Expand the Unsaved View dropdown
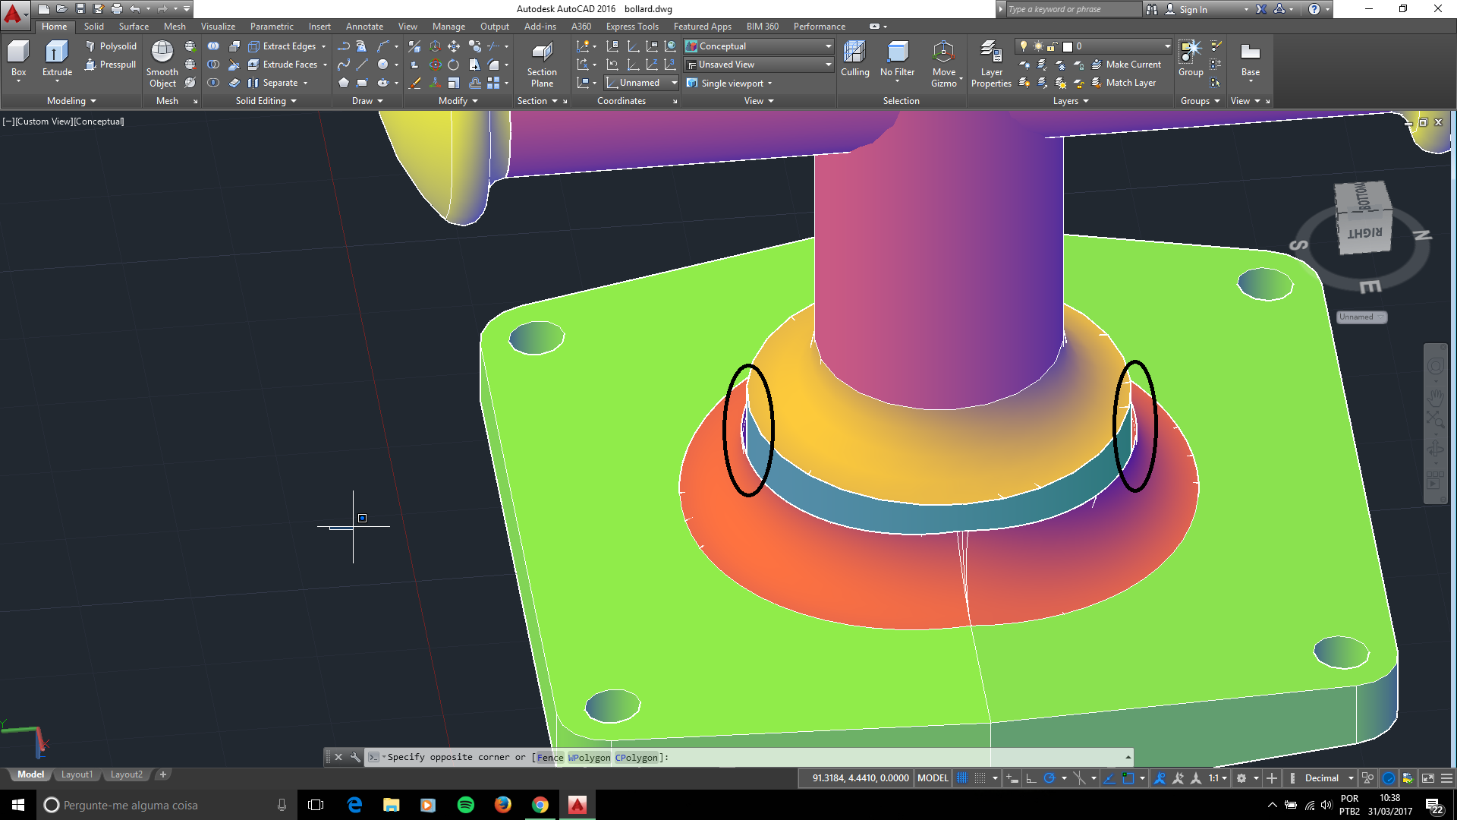 point(826,64)
